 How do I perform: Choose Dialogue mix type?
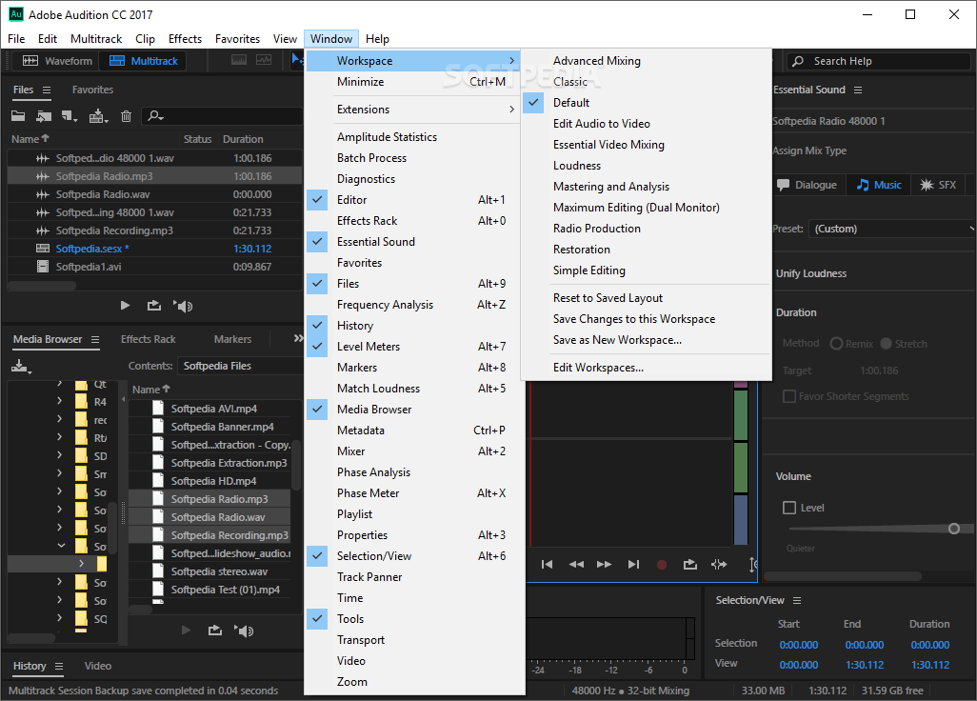coord(808,185)
